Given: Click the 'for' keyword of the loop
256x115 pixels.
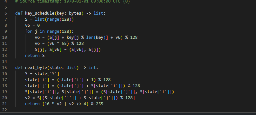Looking at the screenshot, I should tap(29, 31).
